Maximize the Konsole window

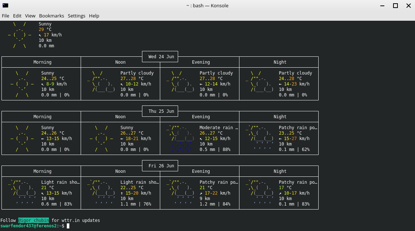pos(395,5)
